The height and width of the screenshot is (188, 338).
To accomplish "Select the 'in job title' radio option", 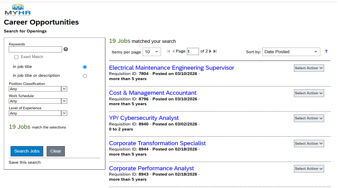I will coord(85,67).
